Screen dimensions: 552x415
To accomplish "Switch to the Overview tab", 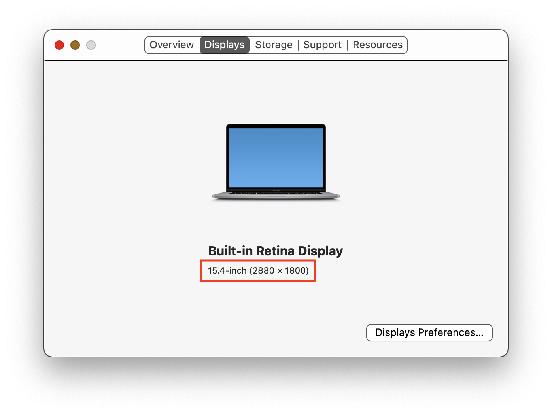I will (172, 45).
